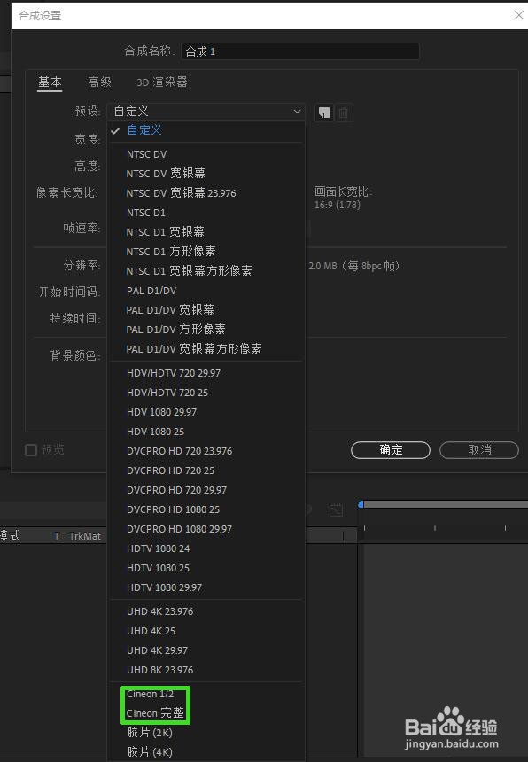Close the 合成设置 dialog
528x762 pixels.
point(518,16)
